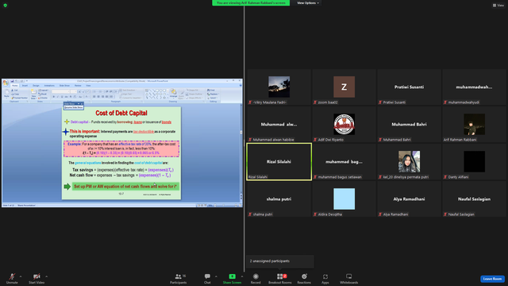Image resolution: width=508 pixels, height=286 pixels.
Task: Expand the chat options arrow beside Chat
Action: 216,276
